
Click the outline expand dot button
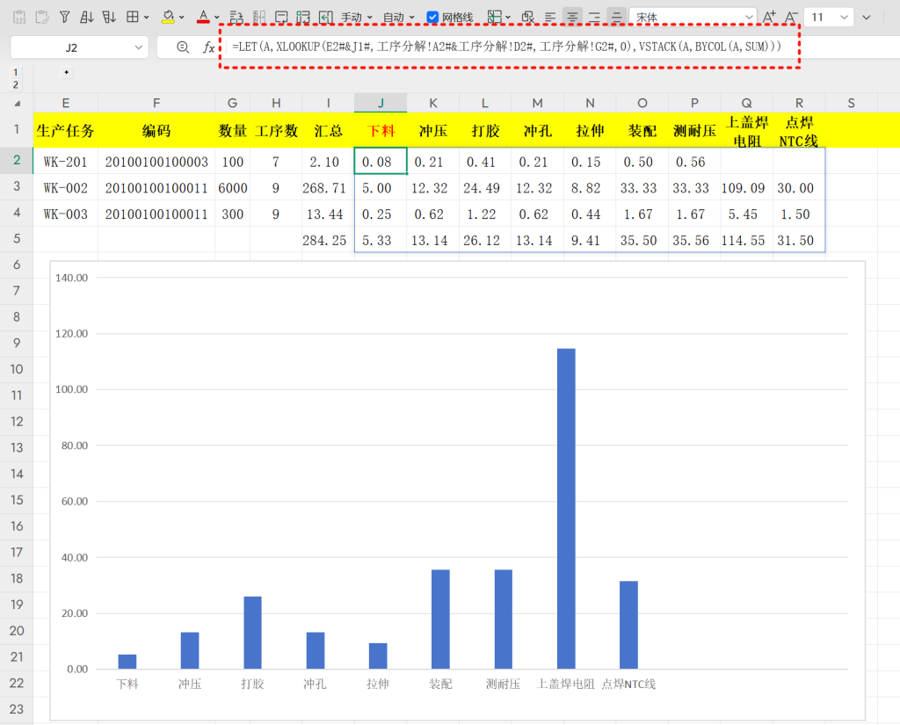67,72
